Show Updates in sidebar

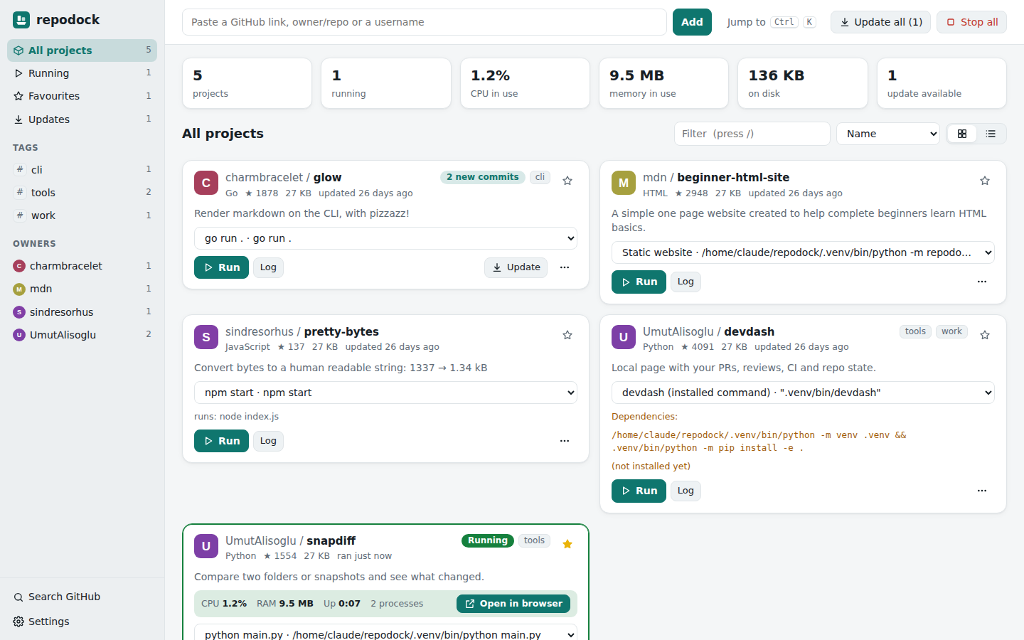[x=82, y=119]
